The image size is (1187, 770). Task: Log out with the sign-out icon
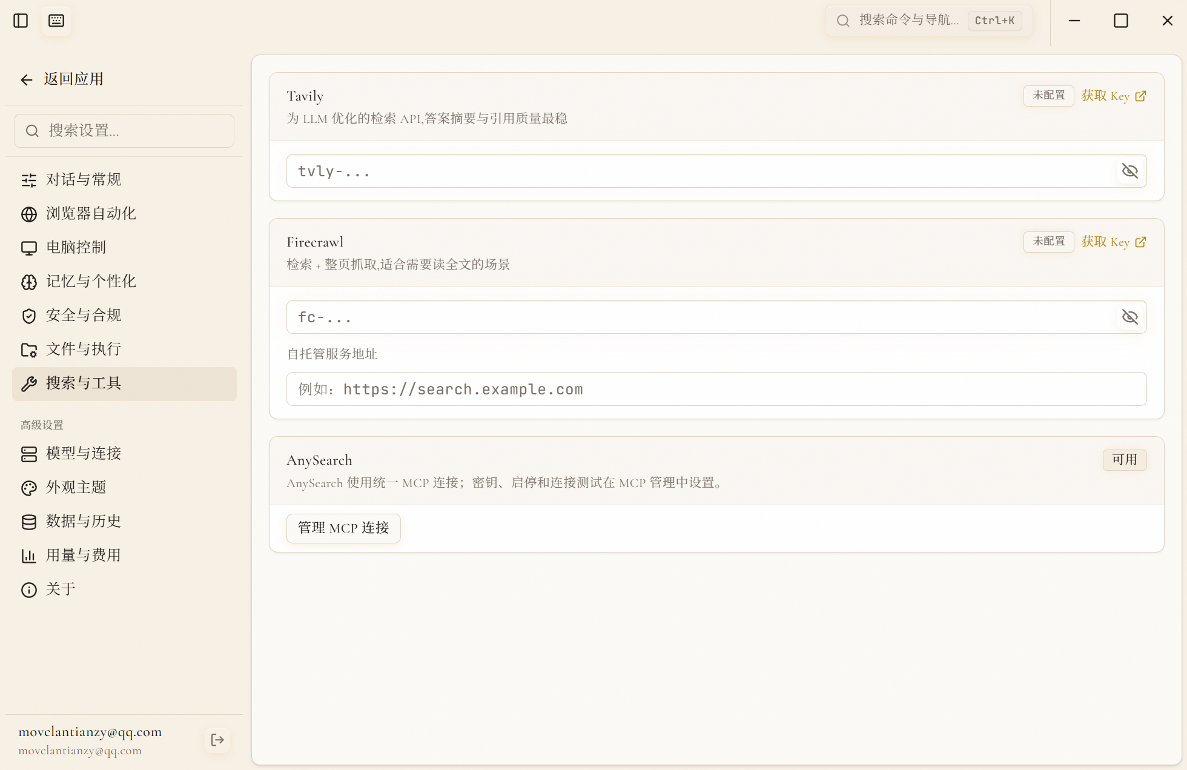[x=217, y=740]
